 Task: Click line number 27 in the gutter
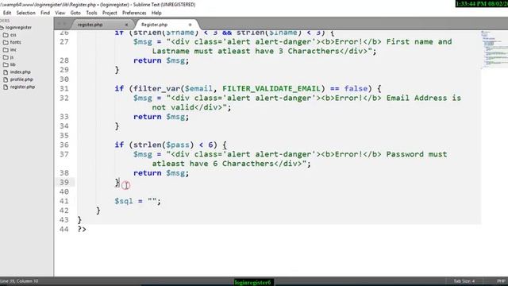[x=64, y=42]
